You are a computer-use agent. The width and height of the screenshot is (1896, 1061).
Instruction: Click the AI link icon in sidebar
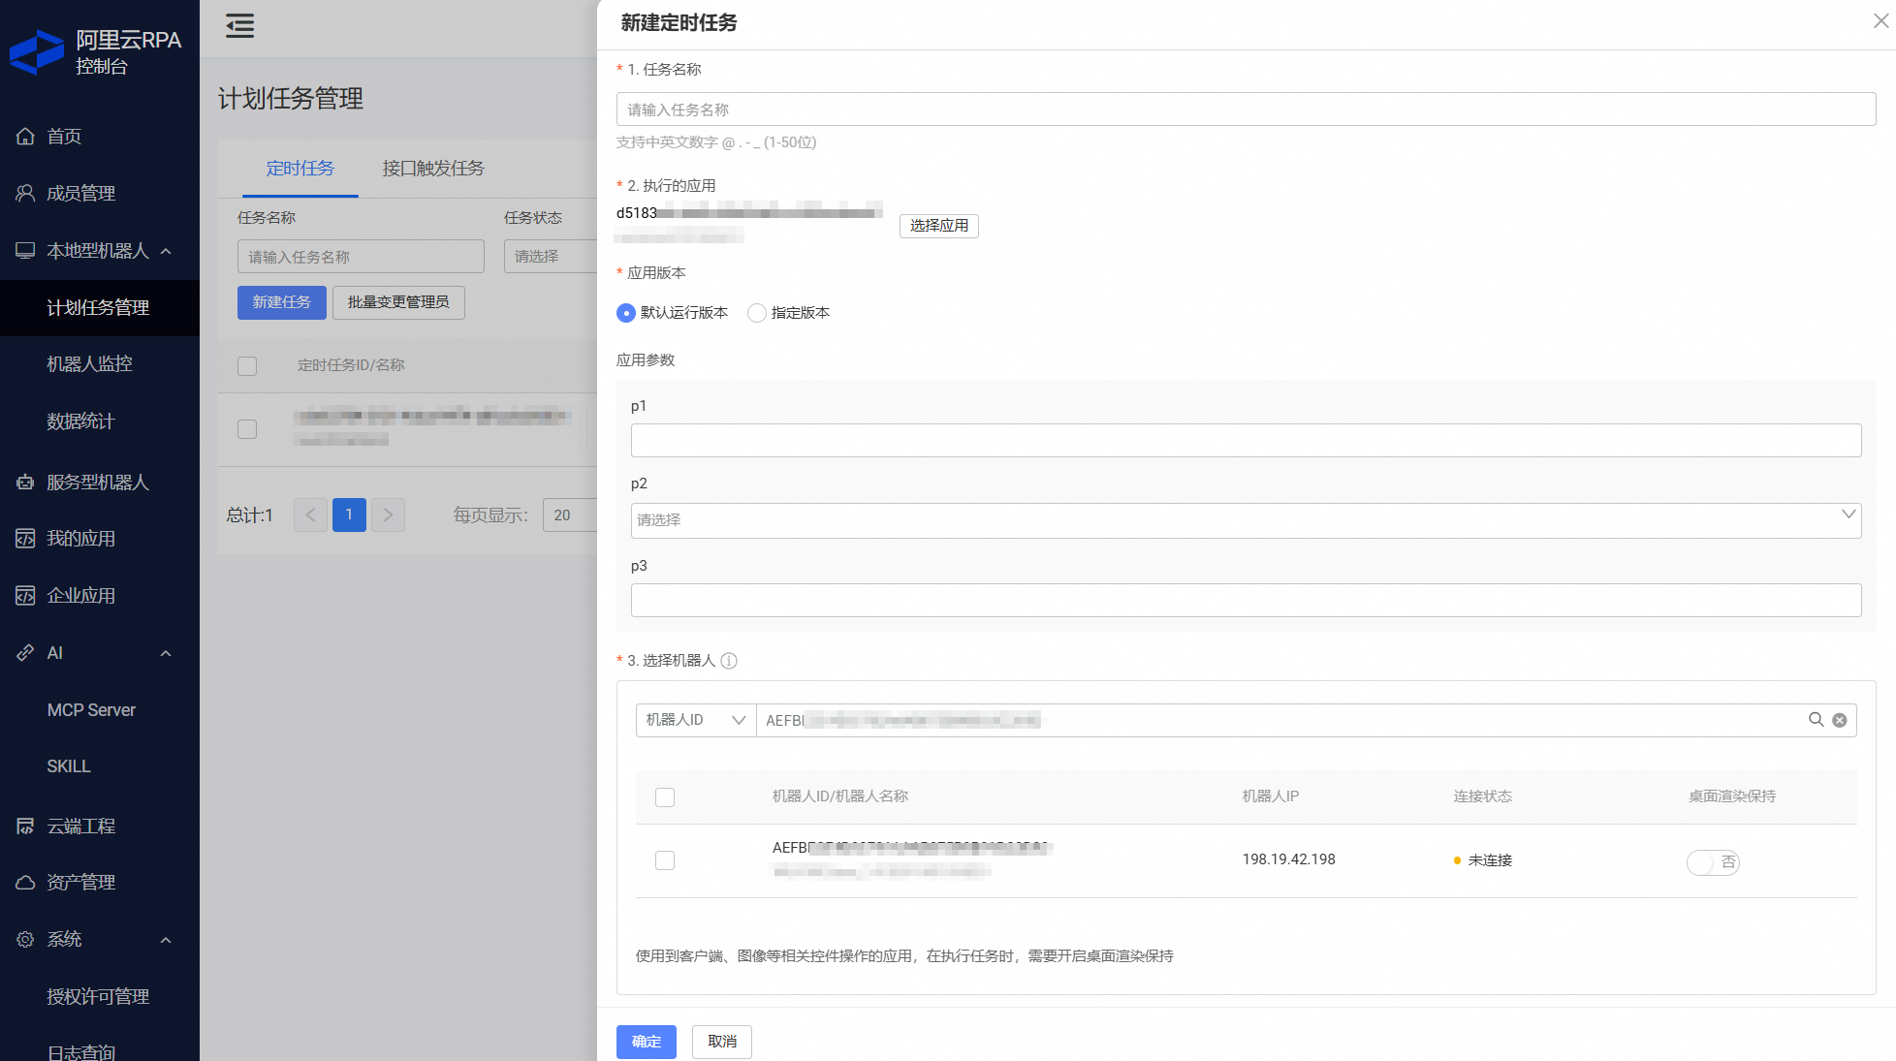tap(25, 653)
